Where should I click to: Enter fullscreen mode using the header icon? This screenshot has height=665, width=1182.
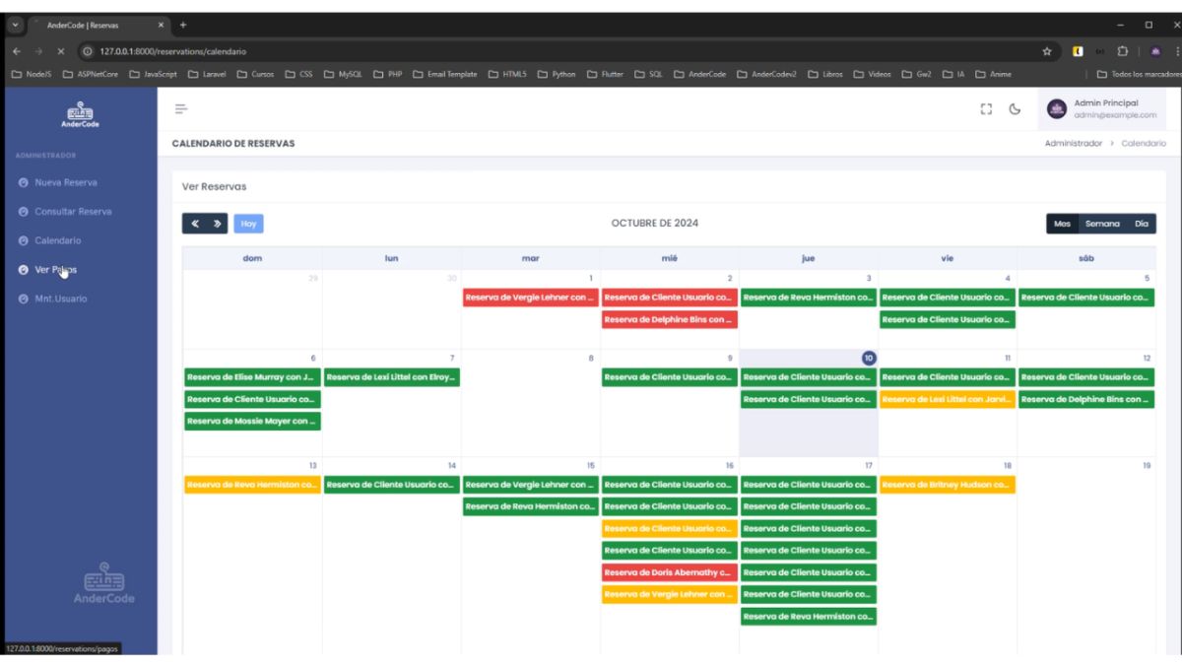(x=985, y=109)
